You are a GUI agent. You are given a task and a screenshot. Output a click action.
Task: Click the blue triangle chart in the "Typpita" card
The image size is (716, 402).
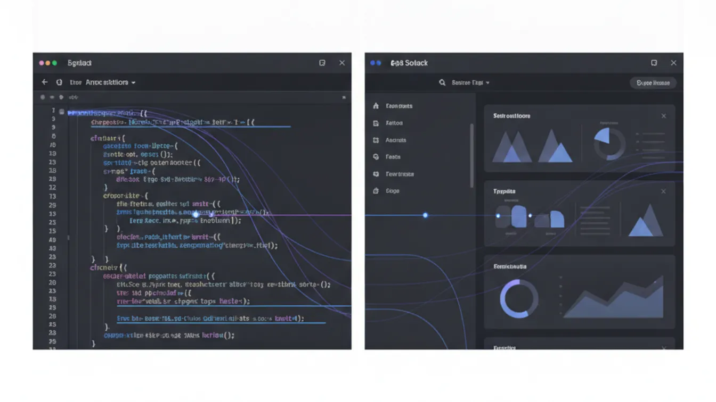(646, 220)
